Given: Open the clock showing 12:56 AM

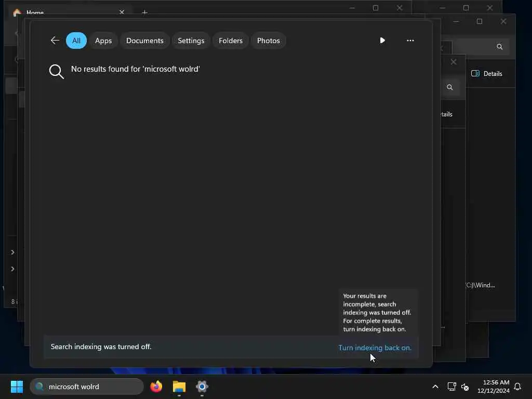Looking at the screenshot, I should coord(494,387).
